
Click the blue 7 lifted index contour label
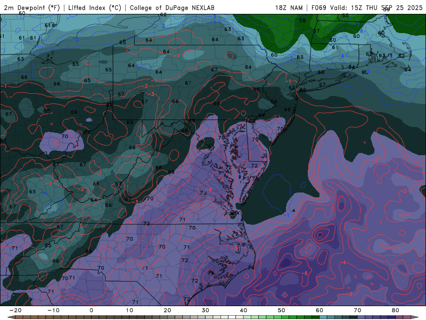coord(358,25)
